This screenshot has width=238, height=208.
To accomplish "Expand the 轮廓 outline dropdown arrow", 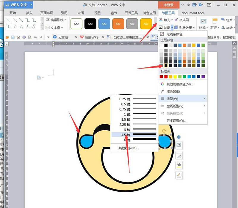I will (x=172, y=28).
